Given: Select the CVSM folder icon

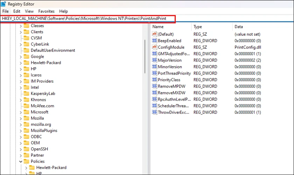Looking at the screenshot, I should (27, 38).
